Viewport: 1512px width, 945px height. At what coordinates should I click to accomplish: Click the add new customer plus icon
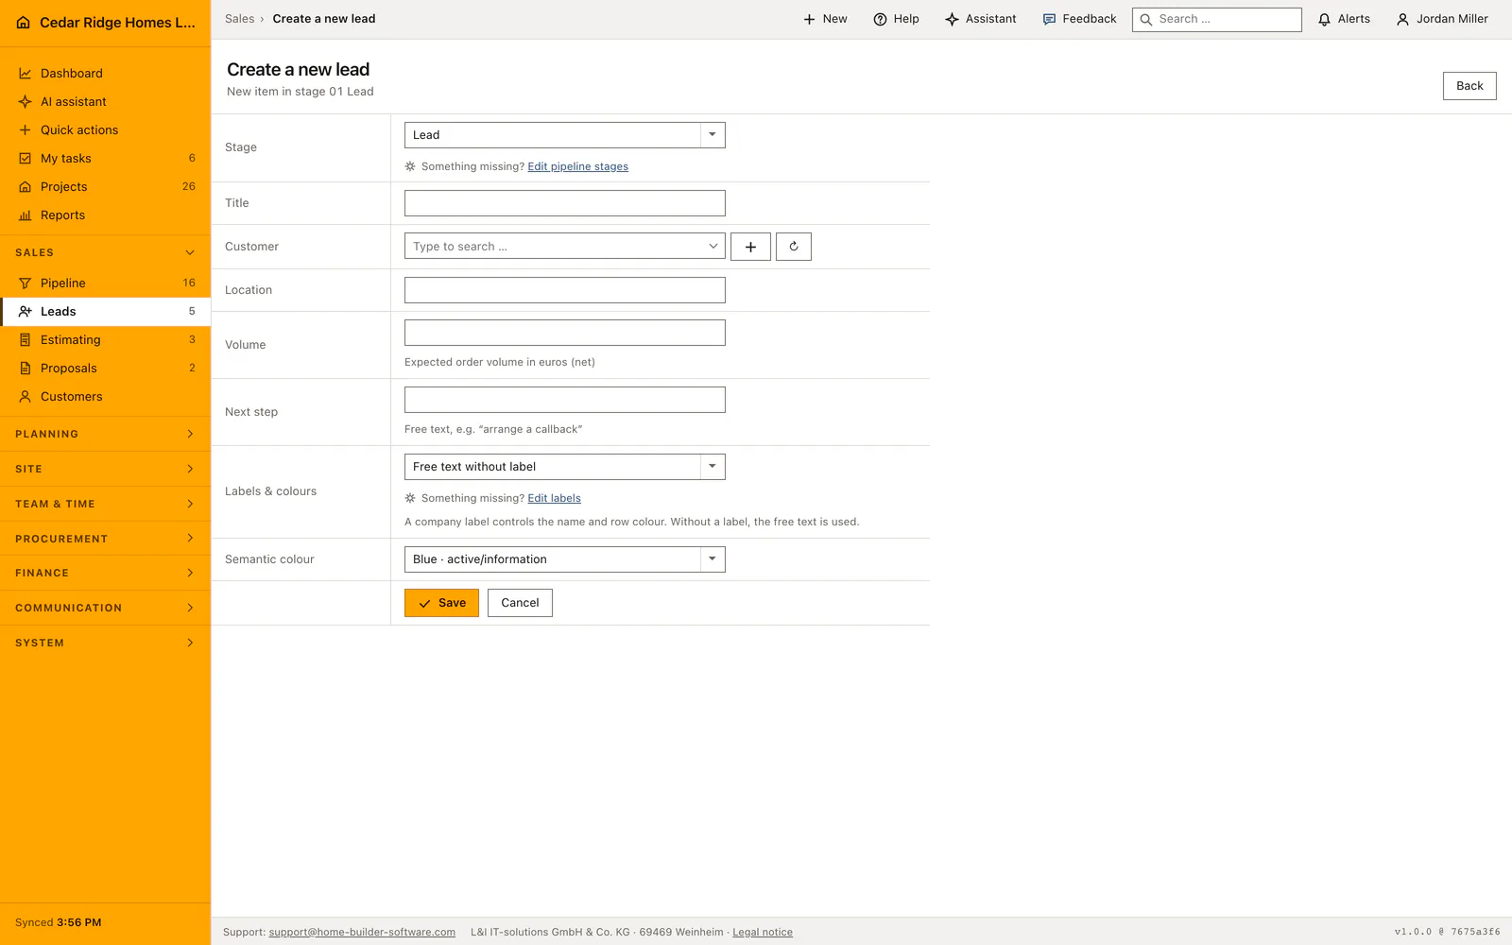pos(750,247)
